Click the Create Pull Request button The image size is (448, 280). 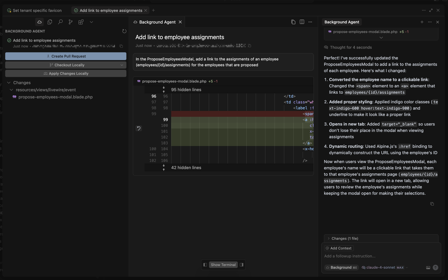66,56
